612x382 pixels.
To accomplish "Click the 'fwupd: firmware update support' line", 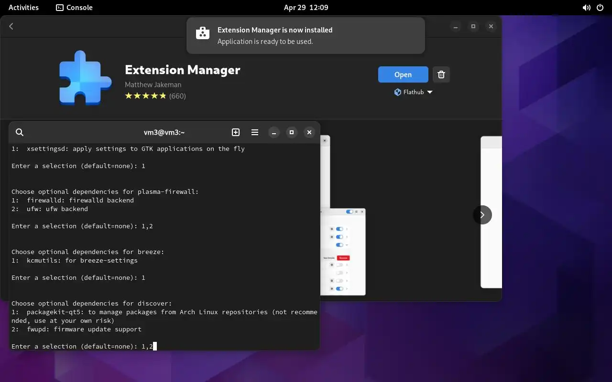I will click(x=76, y=329).
